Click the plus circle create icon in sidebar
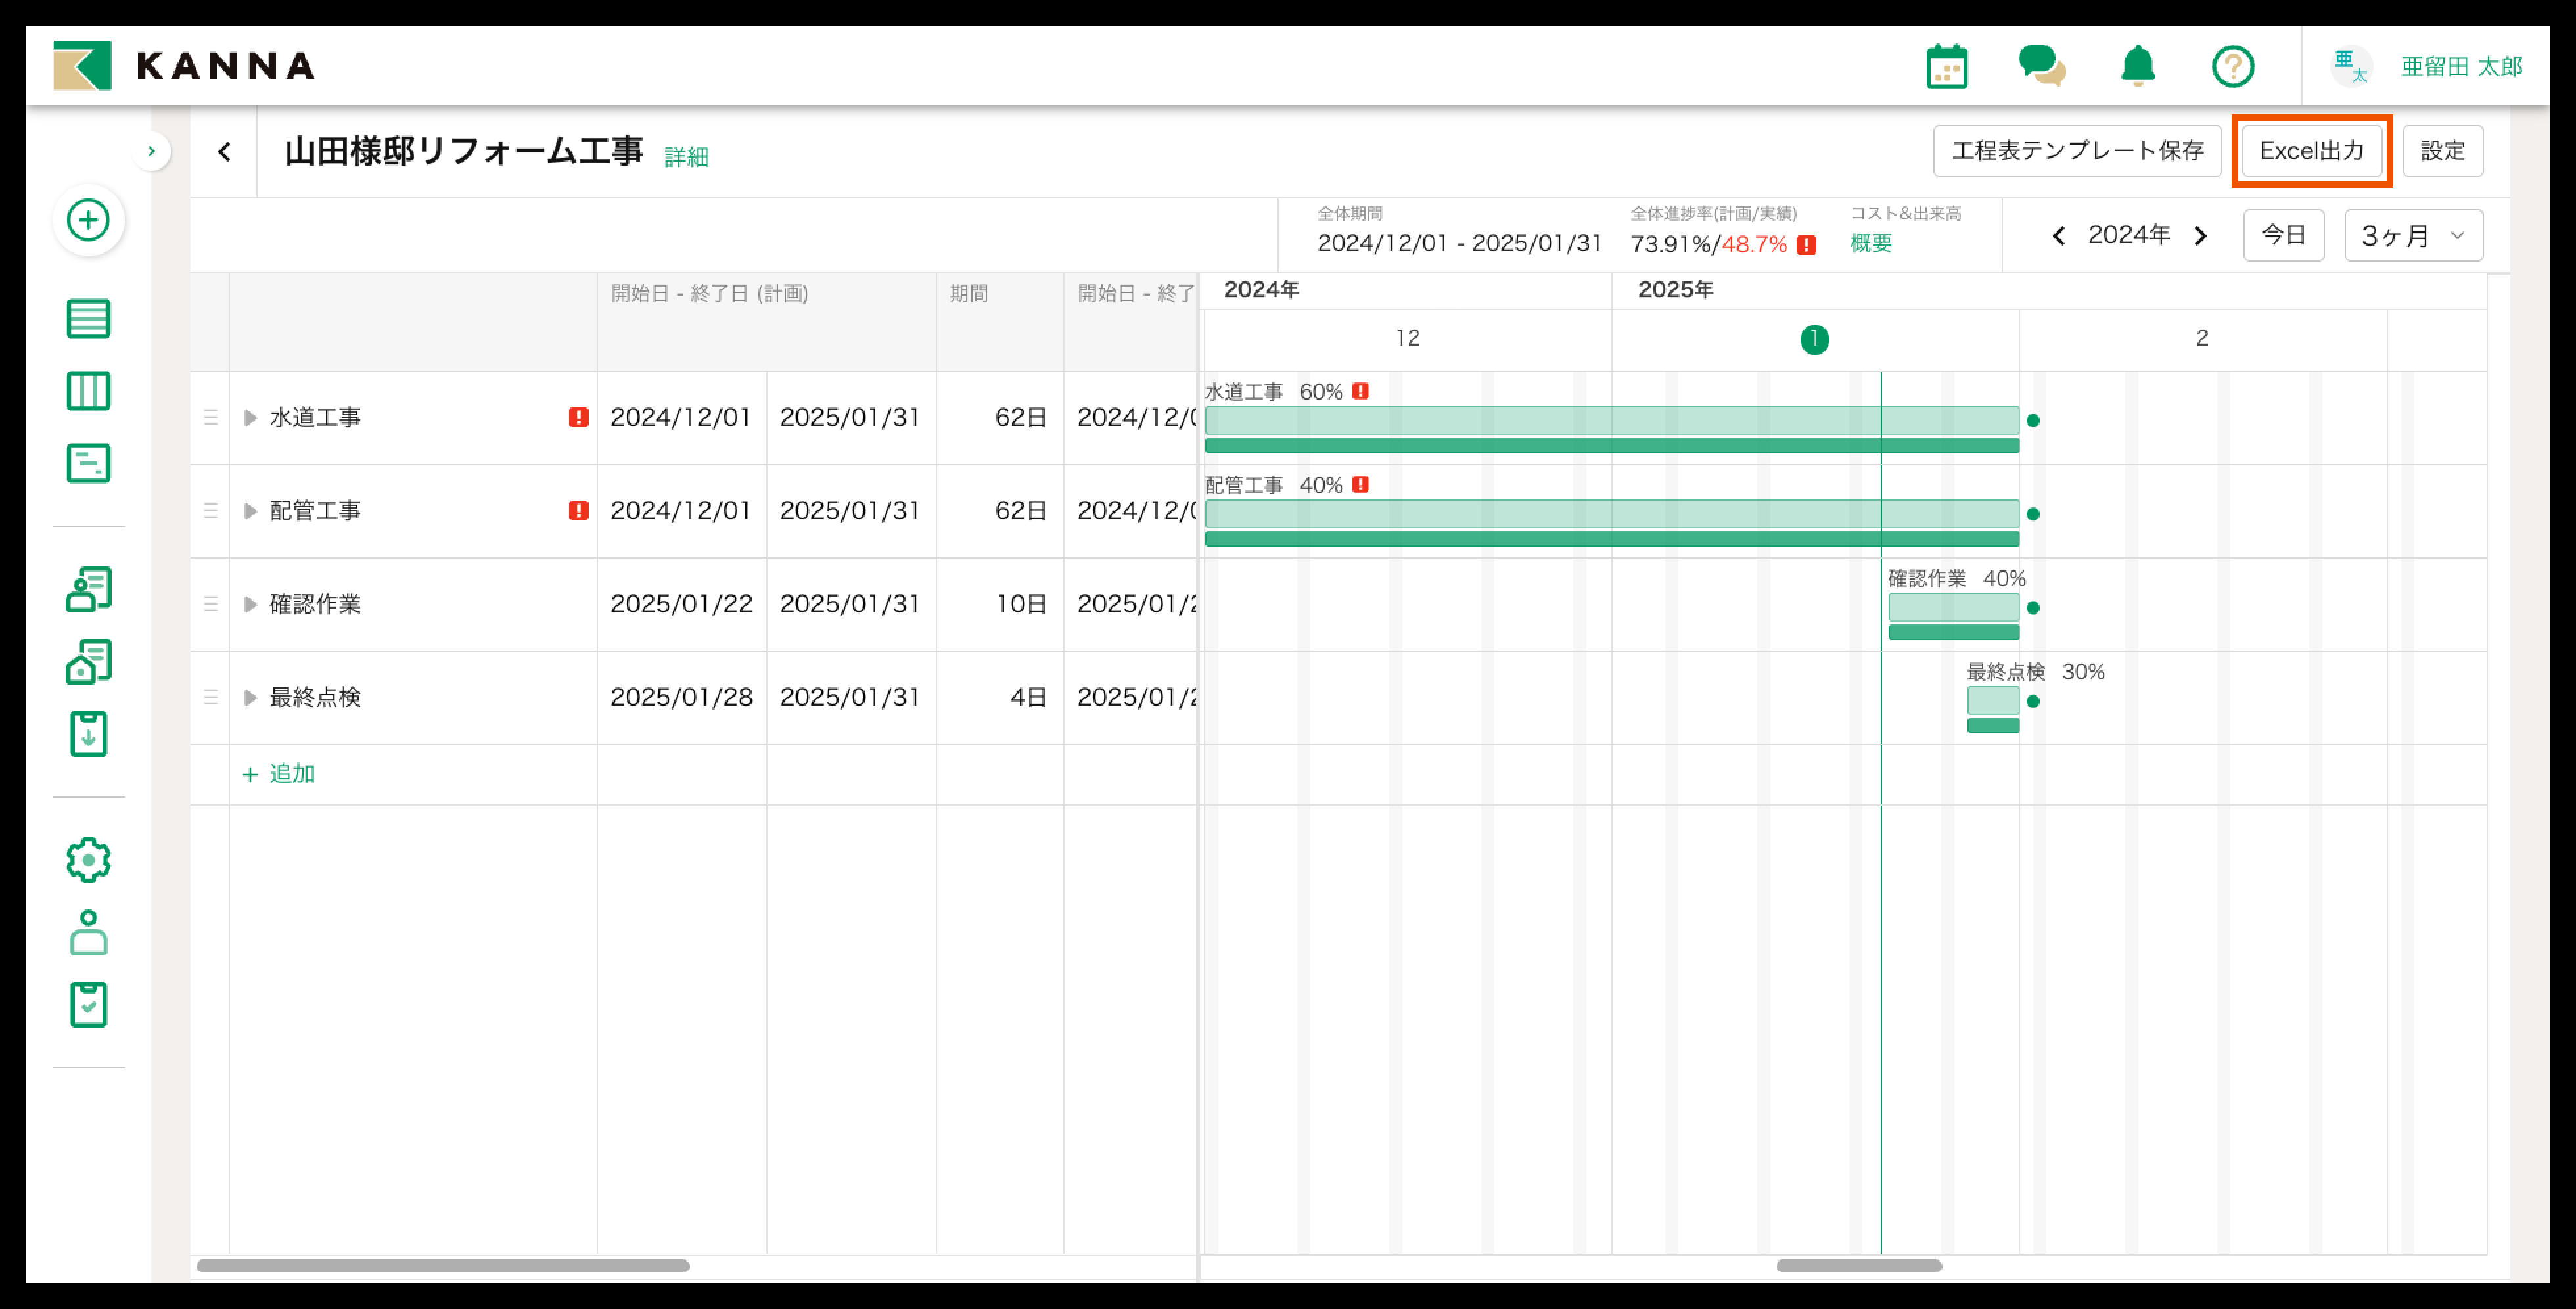 tap(88, 220)
